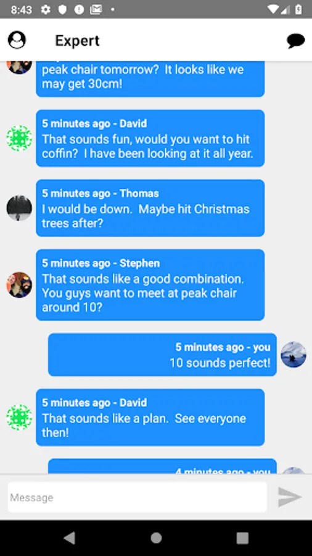This screenshot has height=556, width=312.
Task: Tap the Android recent apps square button
Action: pos(242,538)
